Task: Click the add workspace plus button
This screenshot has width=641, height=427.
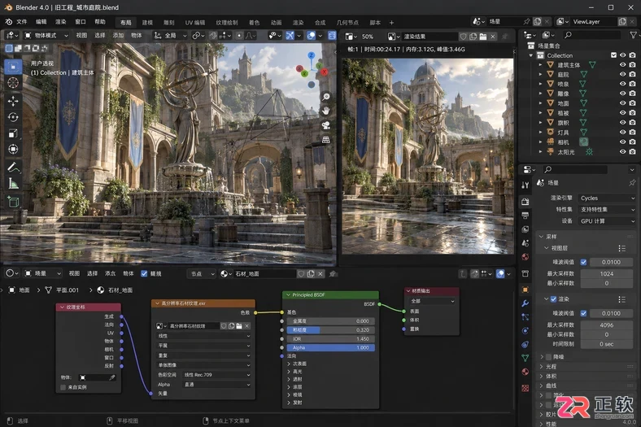Action: coord(391,23)
